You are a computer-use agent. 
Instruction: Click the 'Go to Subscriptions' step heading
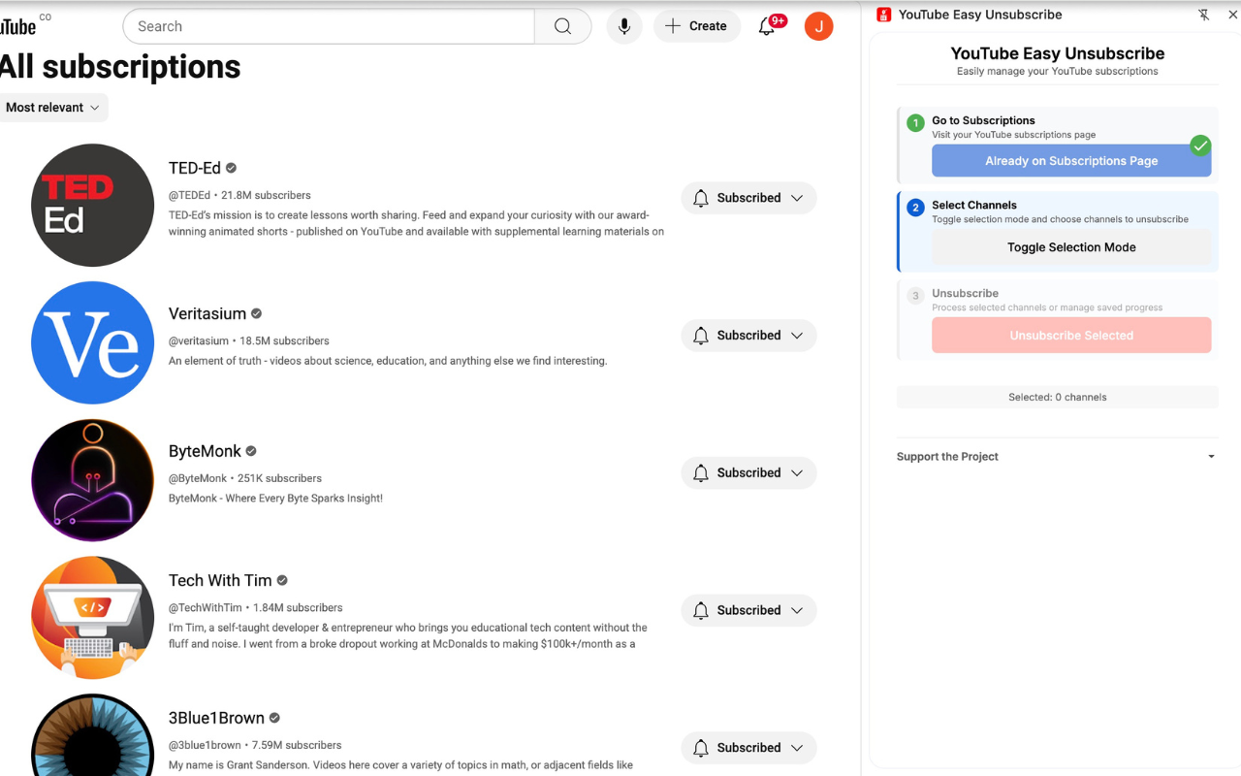983,120
